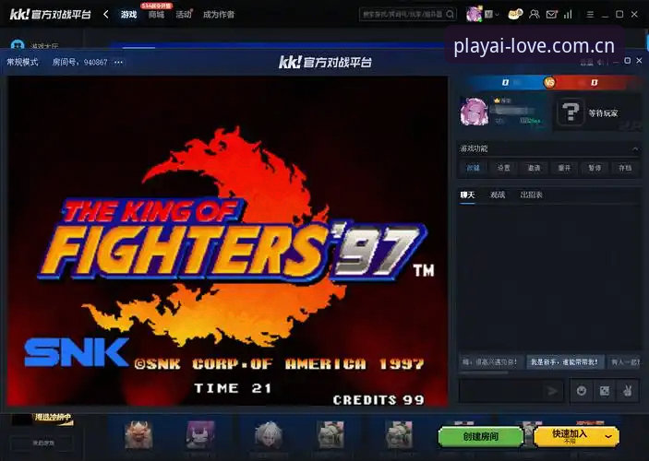Switch to the 活动 tab
This screenshot has height=461, width=649.
pos(184,15)
